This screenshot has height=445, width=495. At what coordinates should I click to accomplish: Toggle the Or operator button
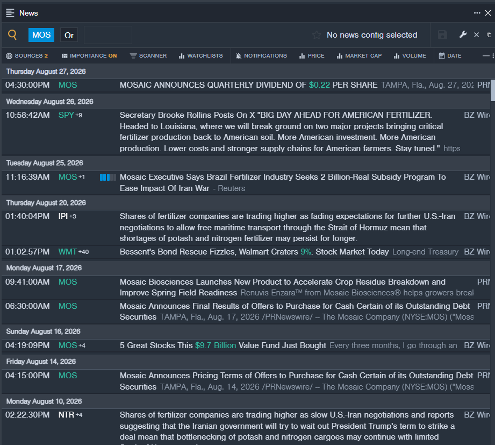(69, 35)
